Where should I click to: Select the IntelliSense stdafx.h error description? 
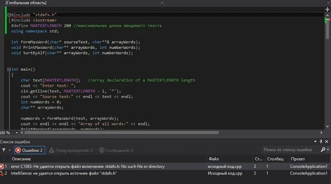[x=64, y=173]
